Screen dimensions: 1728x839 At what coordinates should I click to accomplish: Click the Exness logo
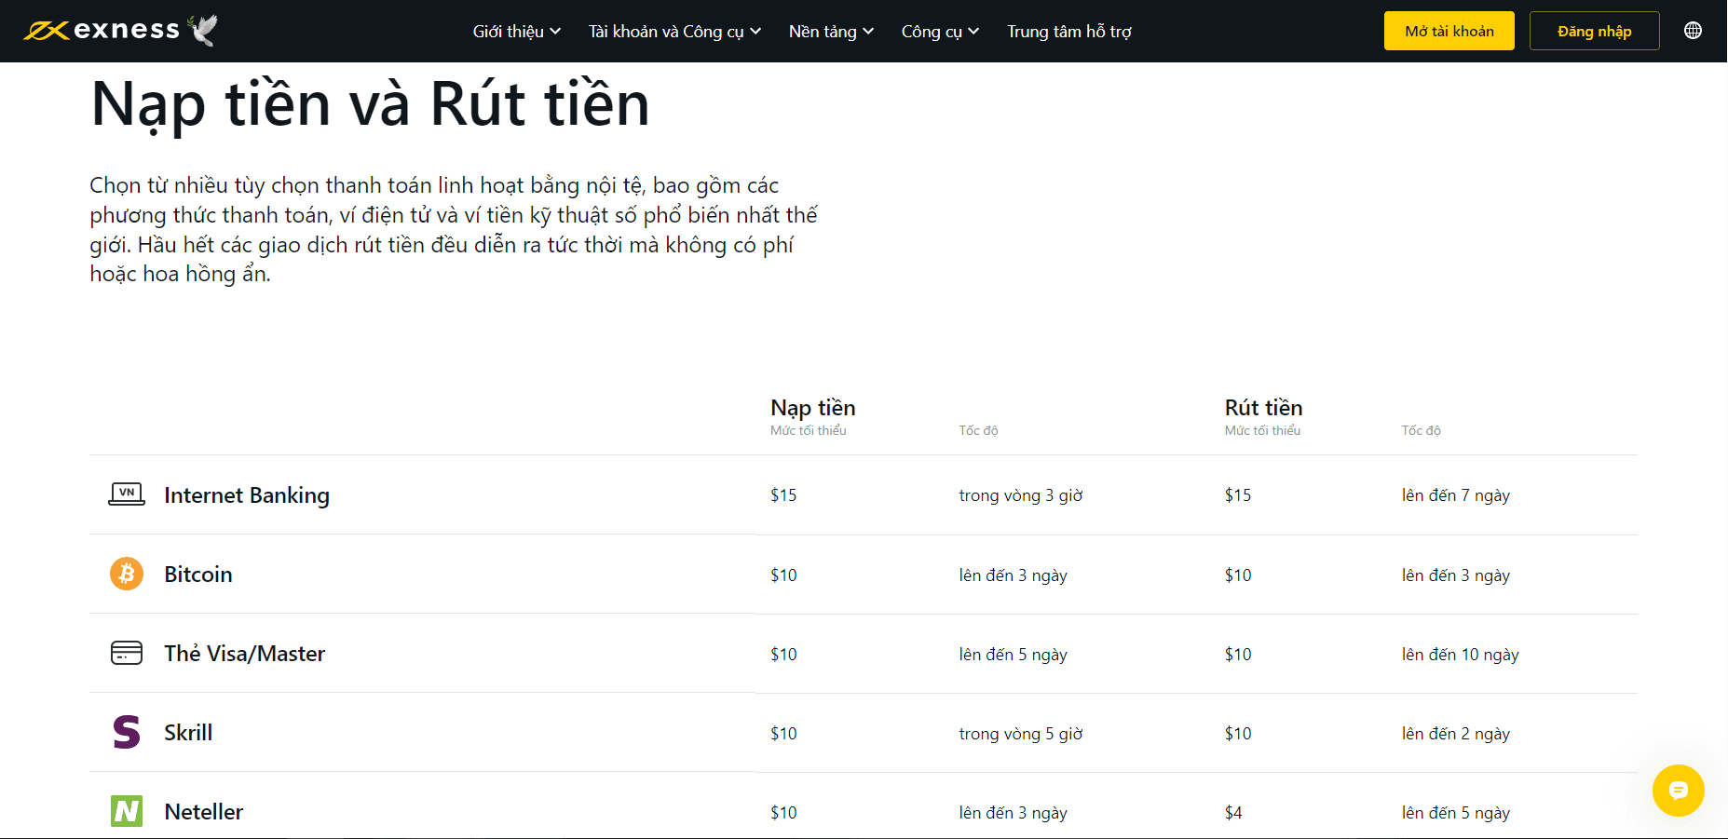tap(101, 31)
